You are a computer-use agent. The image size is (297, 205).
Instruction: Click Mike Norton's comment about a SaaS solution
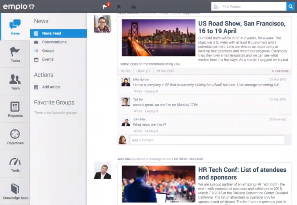(206, 85)
